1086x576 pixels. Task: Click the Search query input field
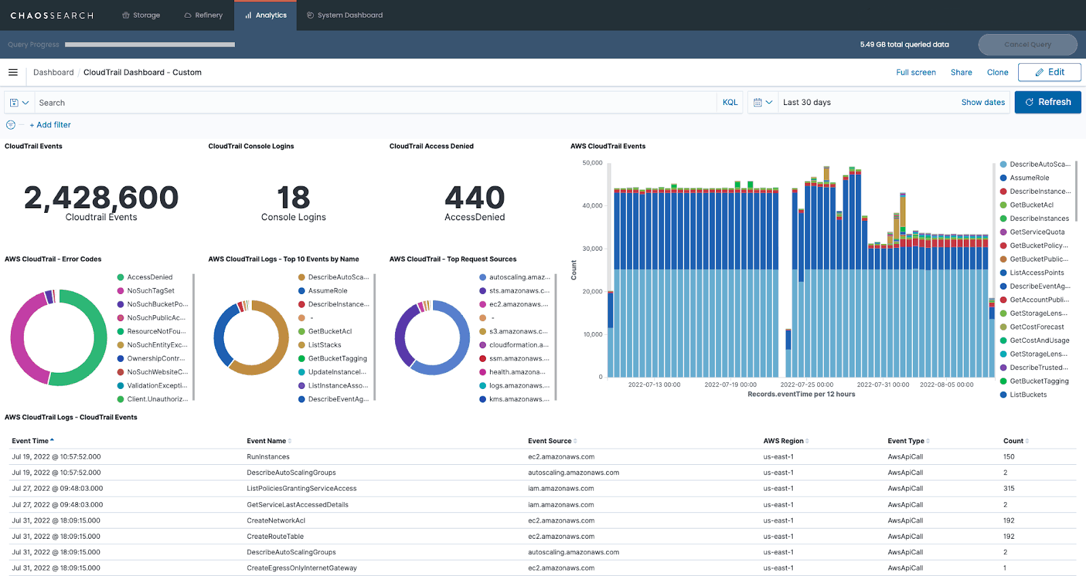tap(375, 103)
